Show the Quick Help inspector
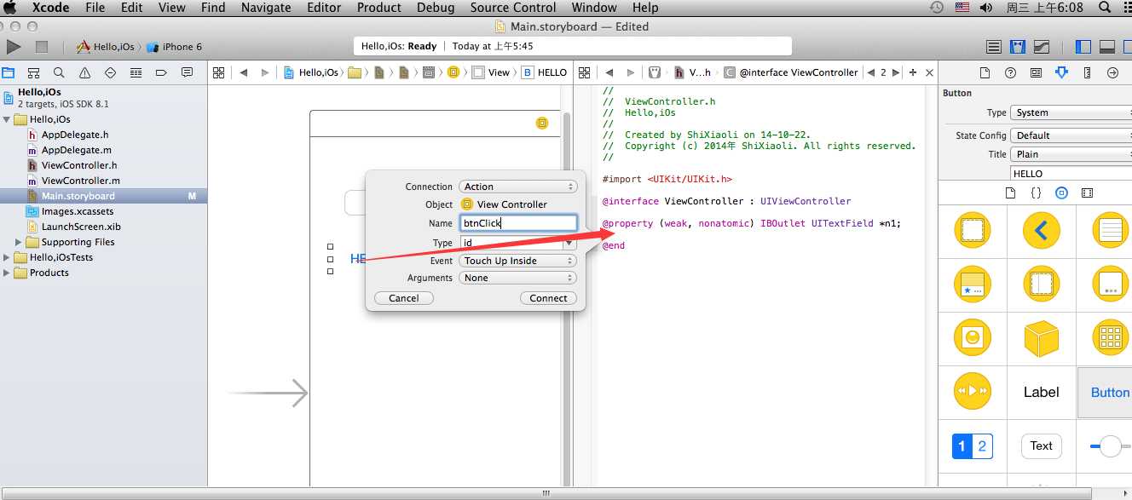Image resolution: width=1132 pixels, height=500 pixels. pyautogui.click(x=1010, y=73)
